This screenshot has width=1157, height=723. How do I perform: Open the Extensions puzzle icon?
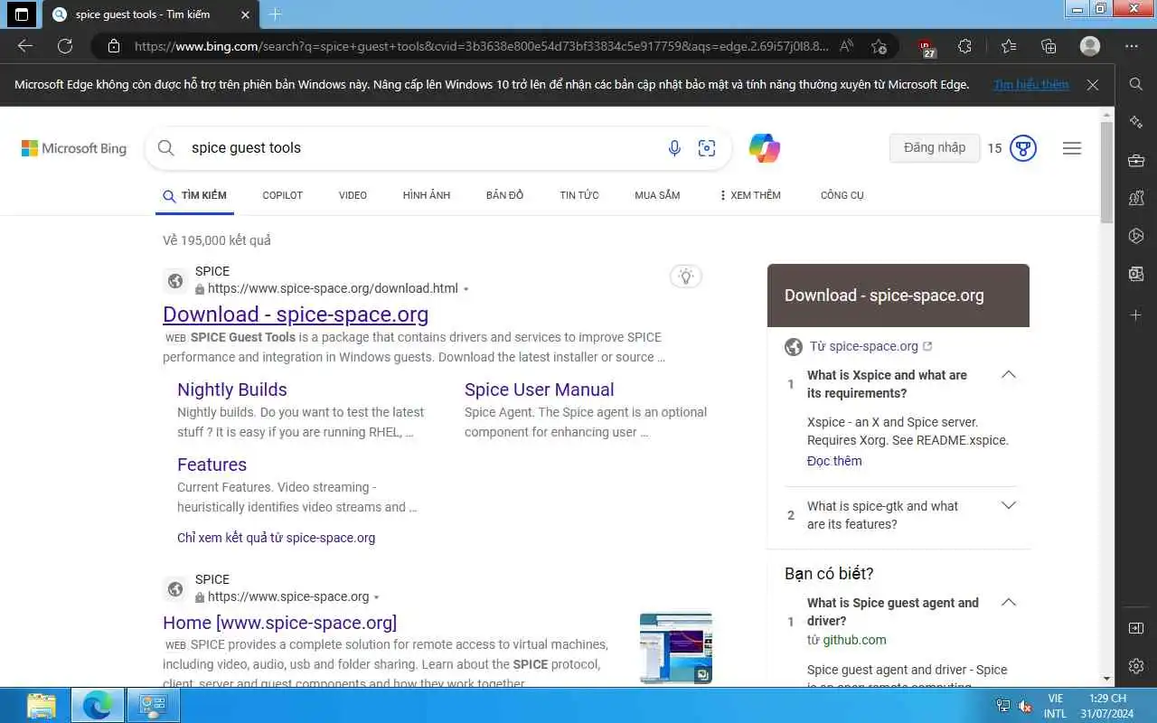[x=964, y=46]
